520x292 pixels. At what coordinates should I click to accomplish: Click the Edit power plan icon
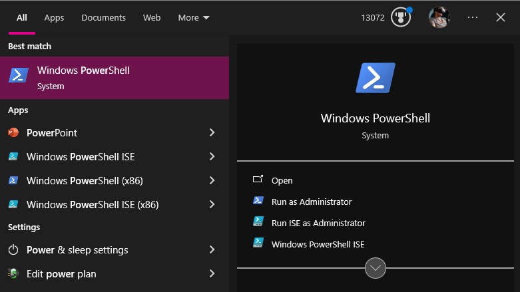click(x=13, y=274)
